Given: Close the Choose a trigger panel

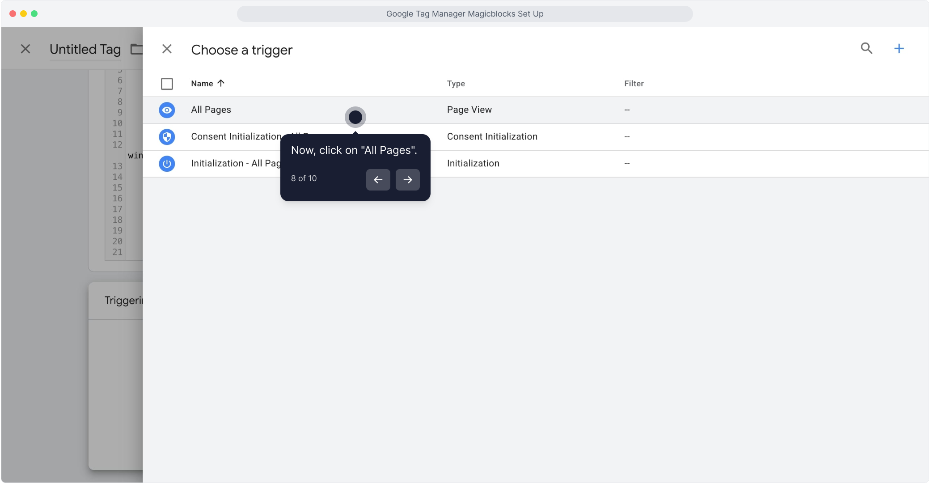Looking at the screenshot, I should (167, 49).
